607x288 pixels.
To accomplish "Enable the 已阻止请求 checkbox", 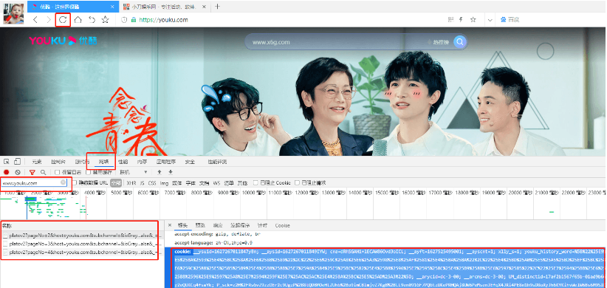I will (x=298, y=182).
